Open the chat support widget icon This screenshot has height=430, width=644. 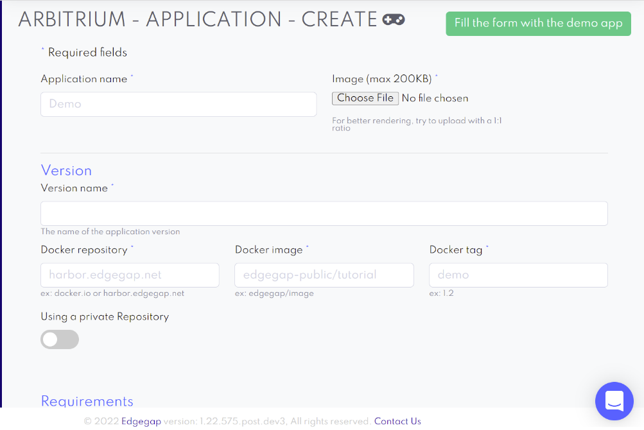[x=614, y=401]
